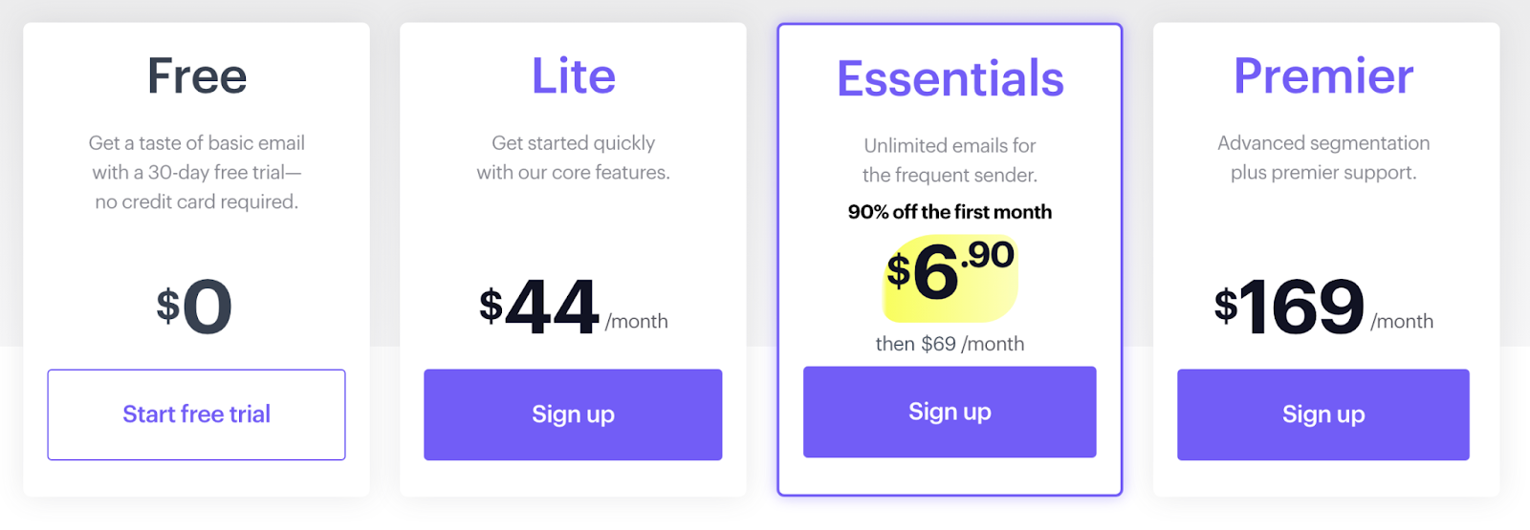Click the $44 /month price

(x=574, y=307)
